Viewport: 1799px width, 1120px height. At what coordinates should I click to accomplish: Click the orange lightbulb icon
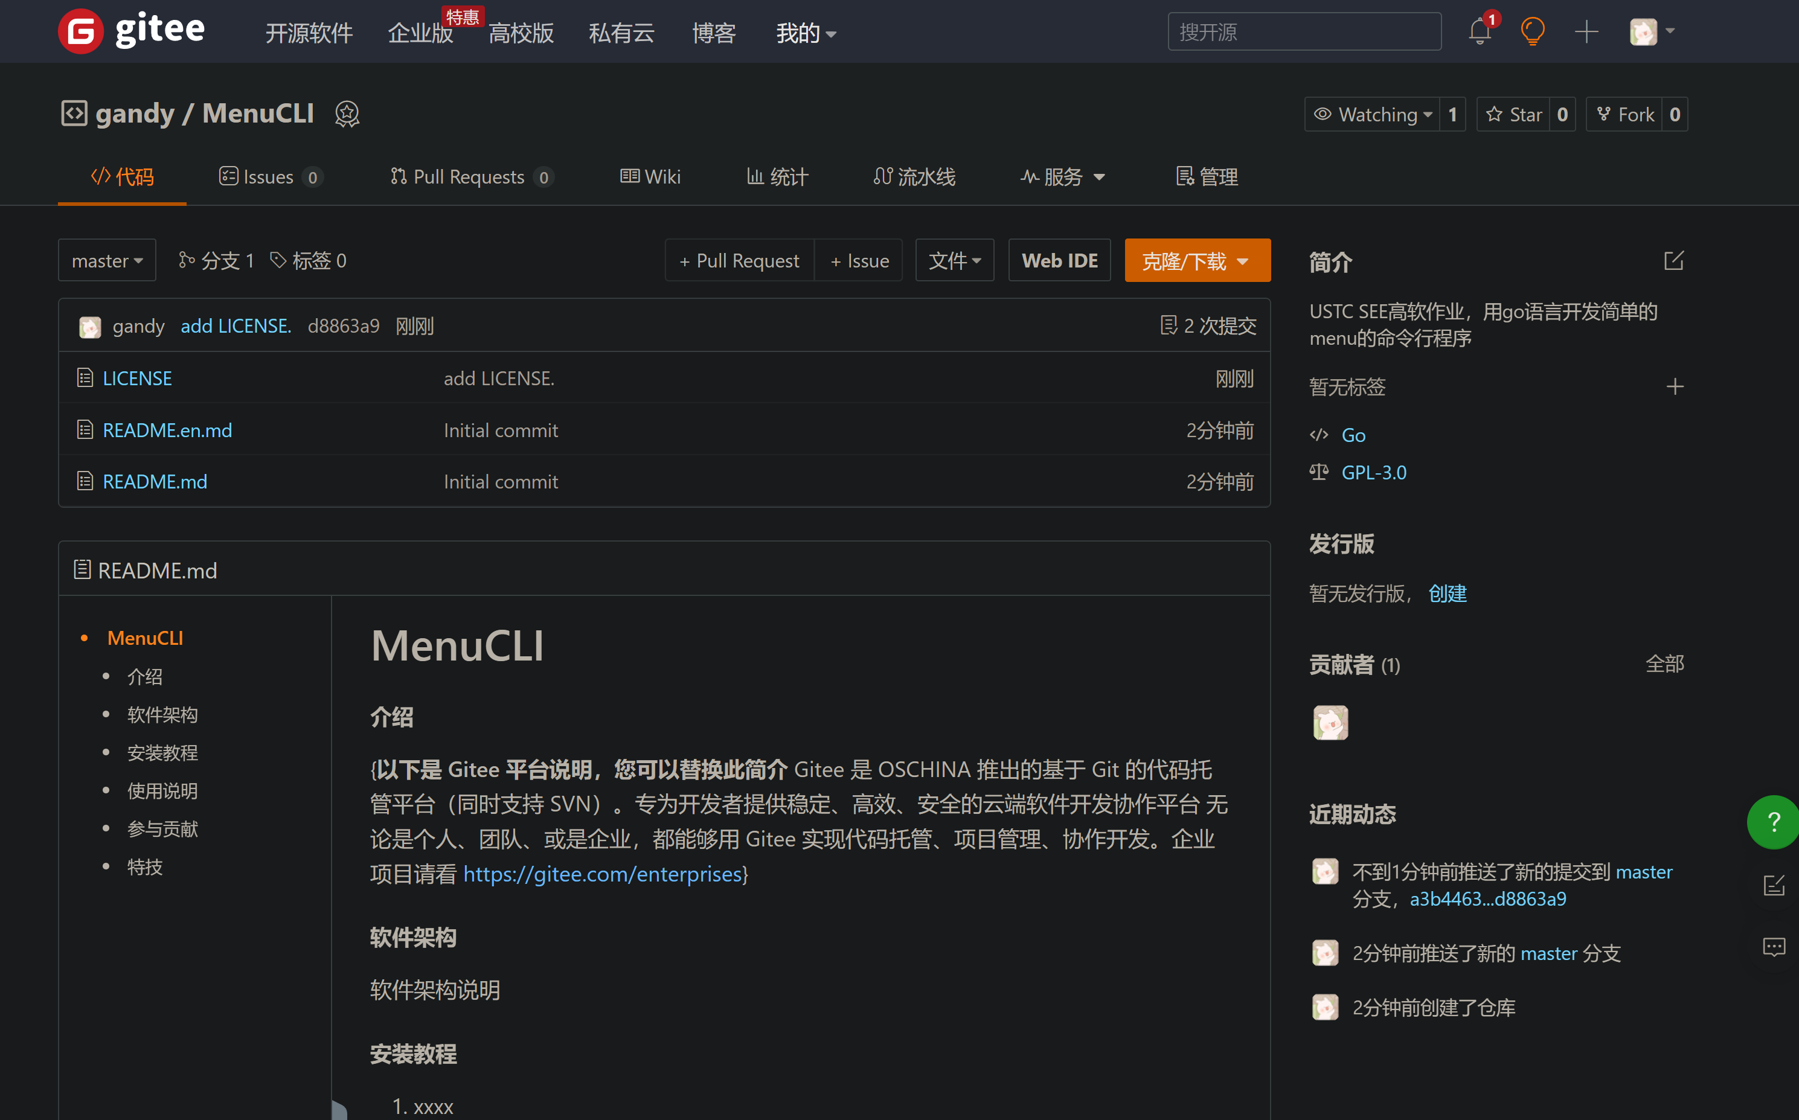tap(1531, 32)
